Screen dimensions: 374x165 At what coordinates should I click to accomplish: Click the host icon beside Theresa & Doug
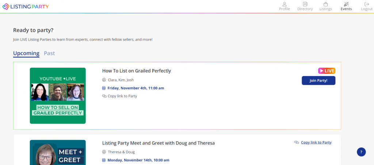pyautogui.click(x=104, y=152)
